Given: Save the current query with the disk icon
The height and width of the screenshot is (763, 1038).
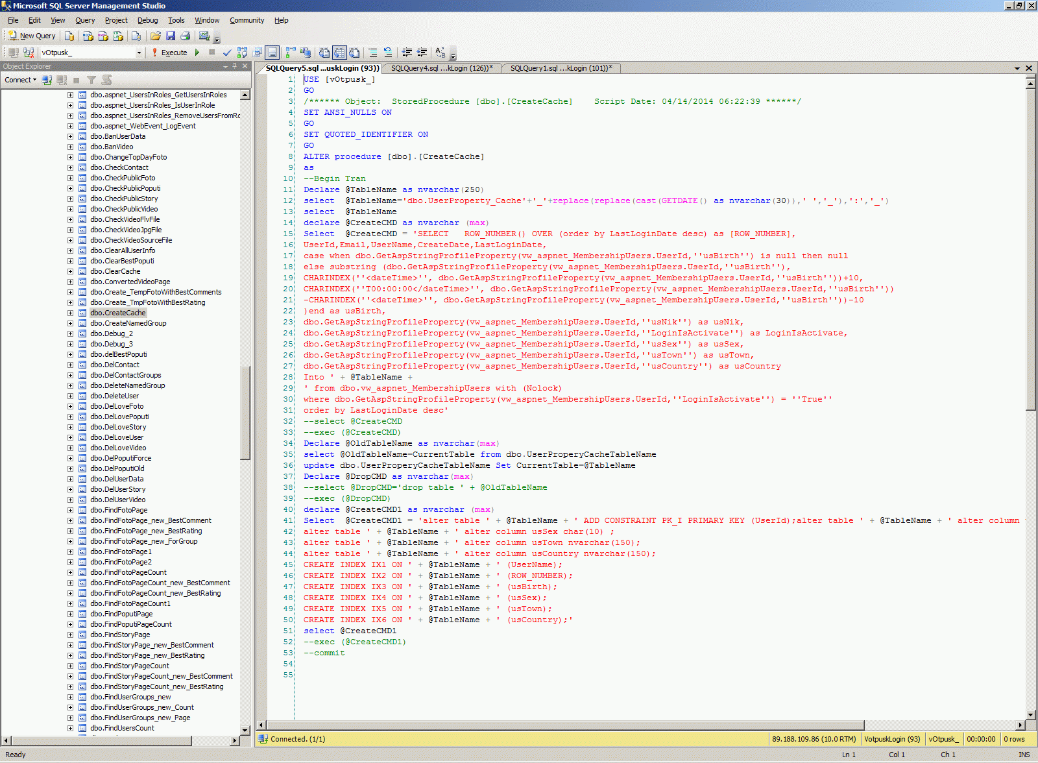Looking at the screenshot, I should click(x=171, y=36).
